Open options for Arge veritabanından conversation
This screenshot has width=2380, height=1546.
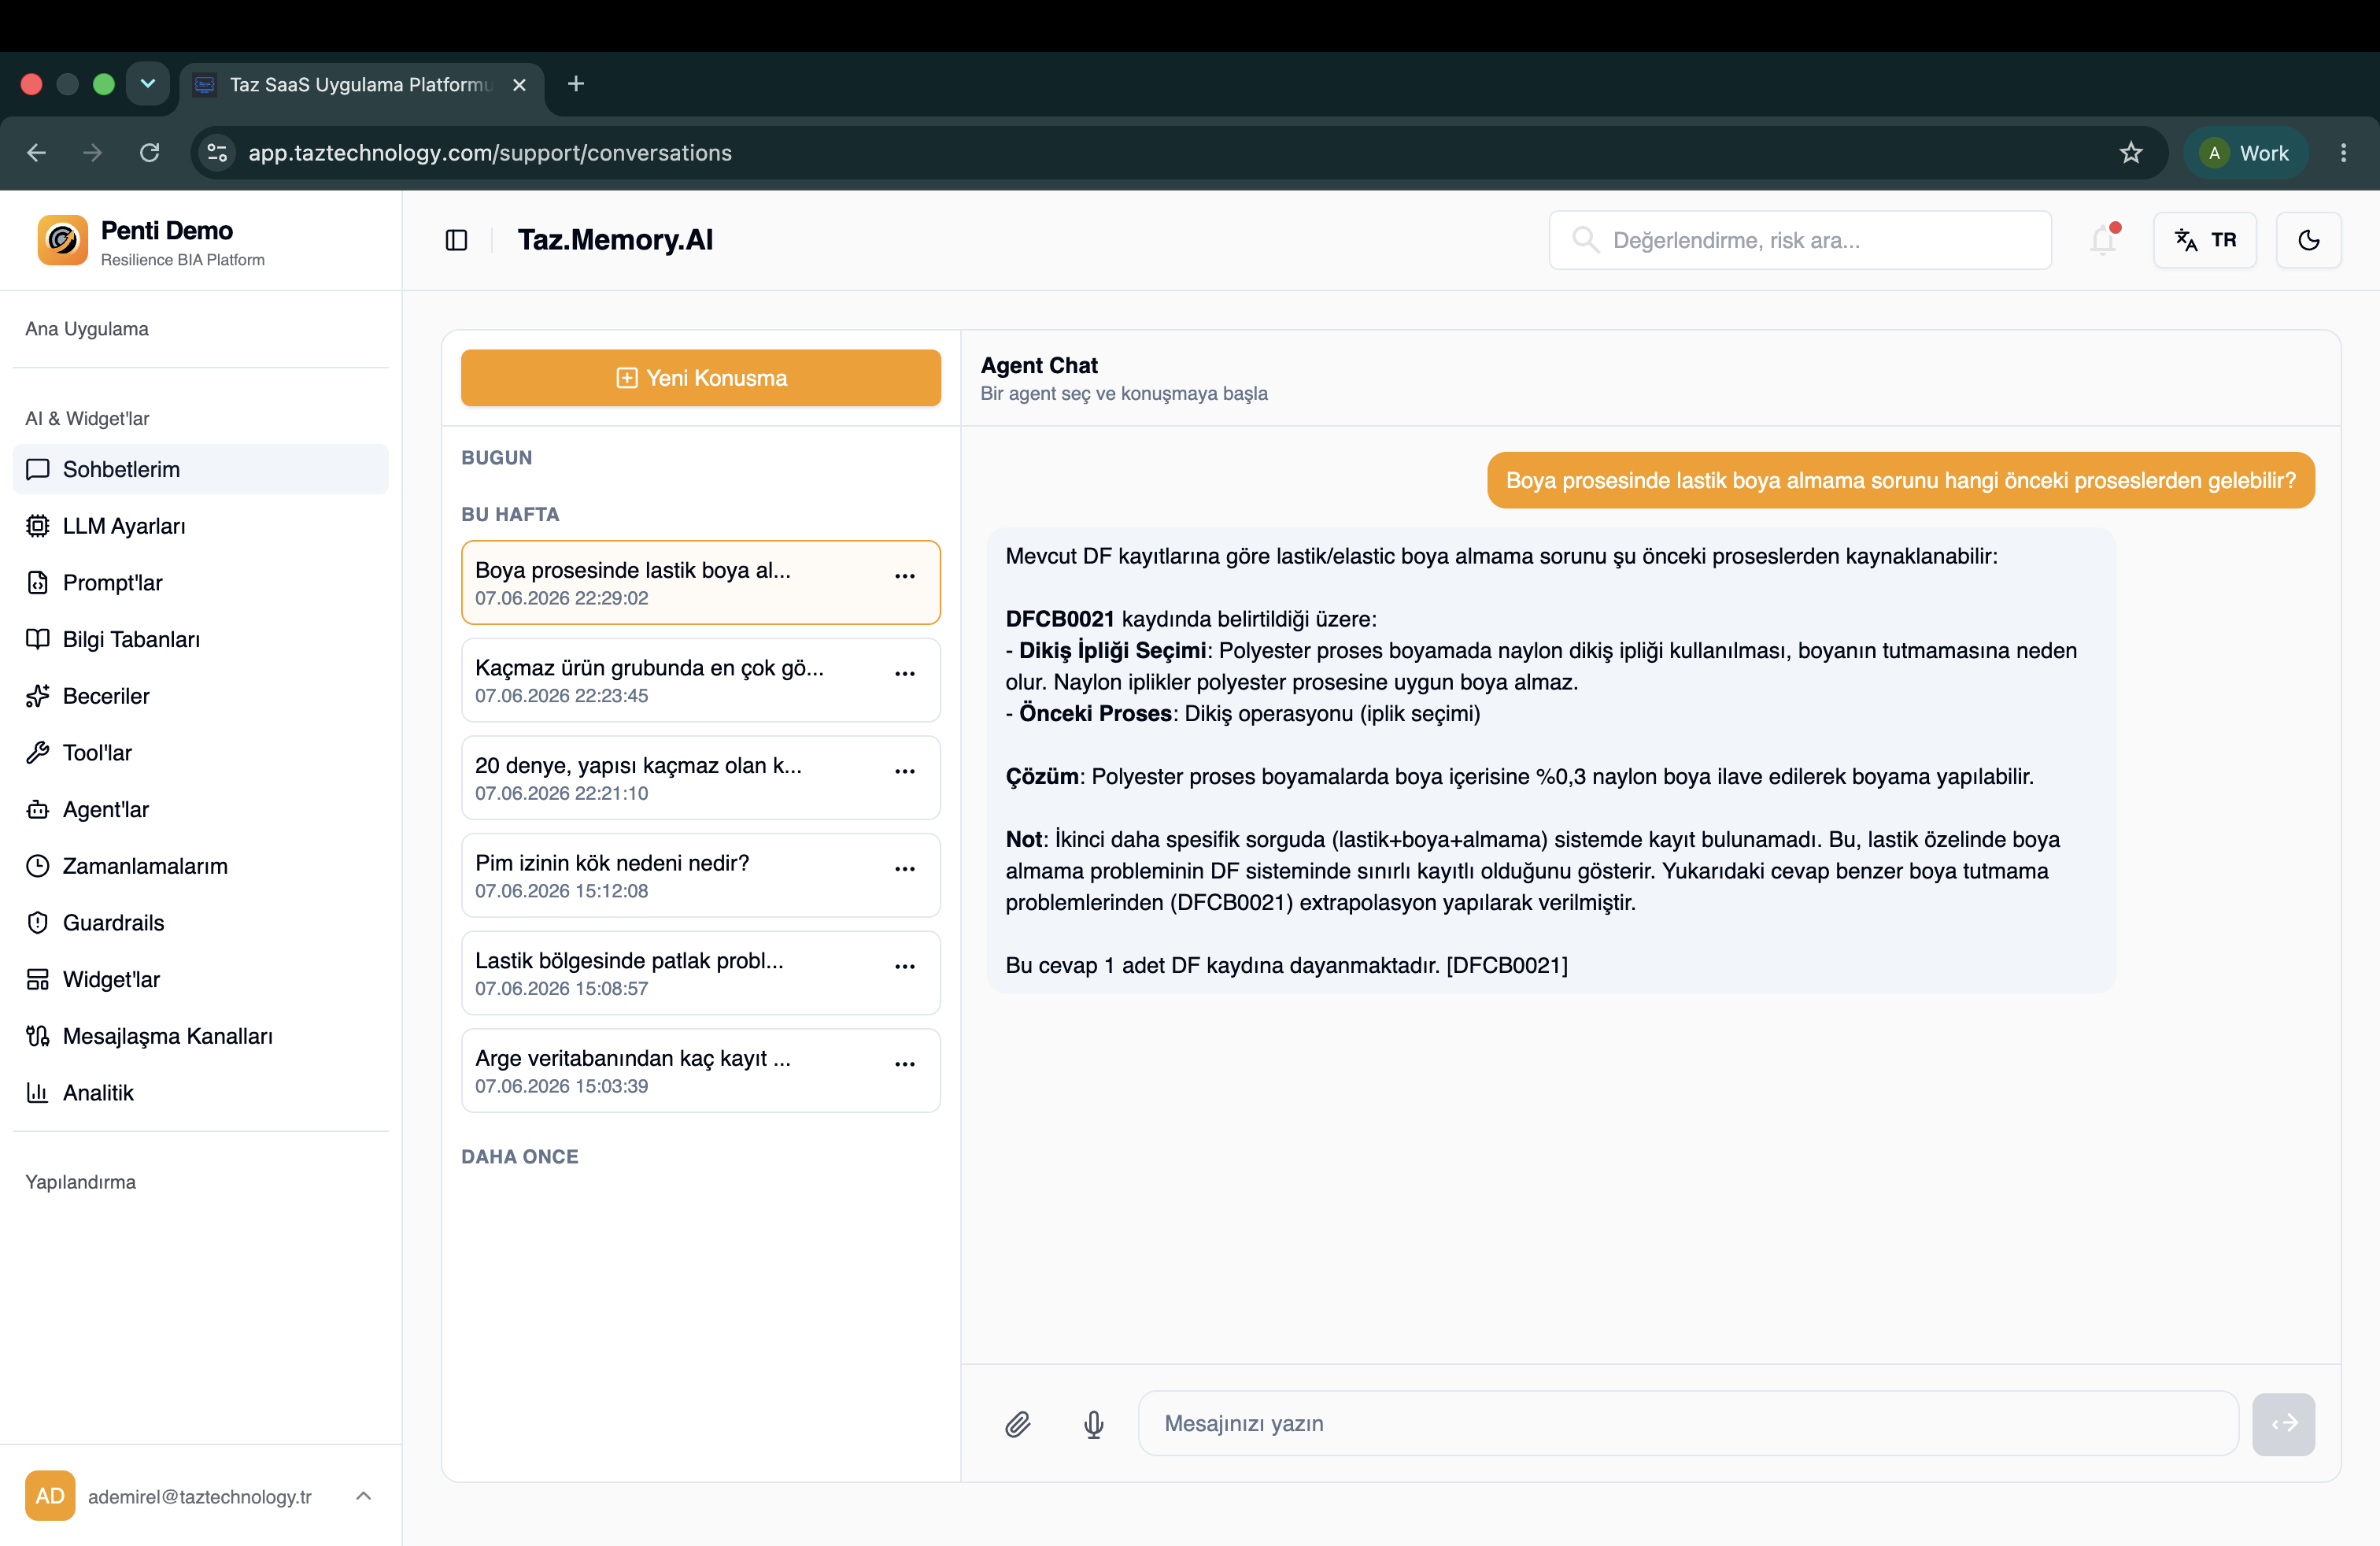(905, 1064)
